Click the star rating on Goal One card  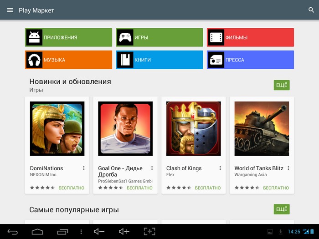point(110,188)
